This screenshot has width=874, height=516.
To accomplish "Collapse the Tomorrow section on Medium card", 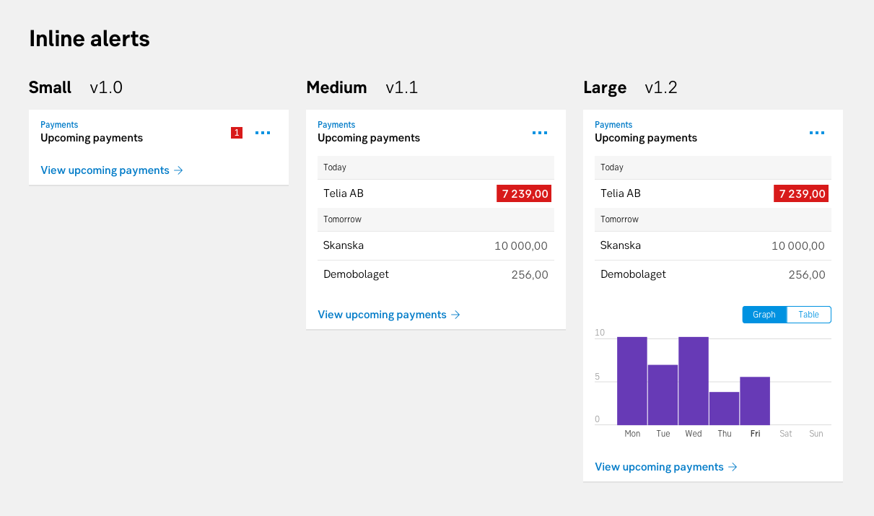I will tap(436, 219).
